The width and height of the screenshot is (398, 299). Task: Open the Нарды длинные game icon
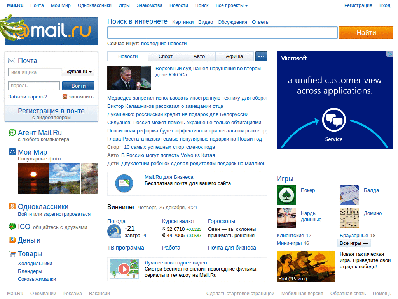286,218
